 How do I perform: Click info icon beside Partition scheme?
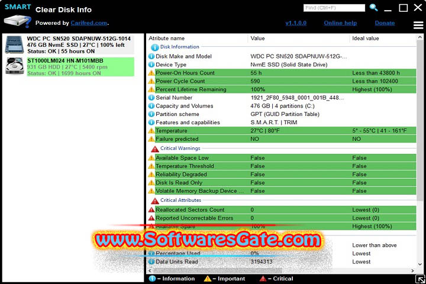(151, 114)
